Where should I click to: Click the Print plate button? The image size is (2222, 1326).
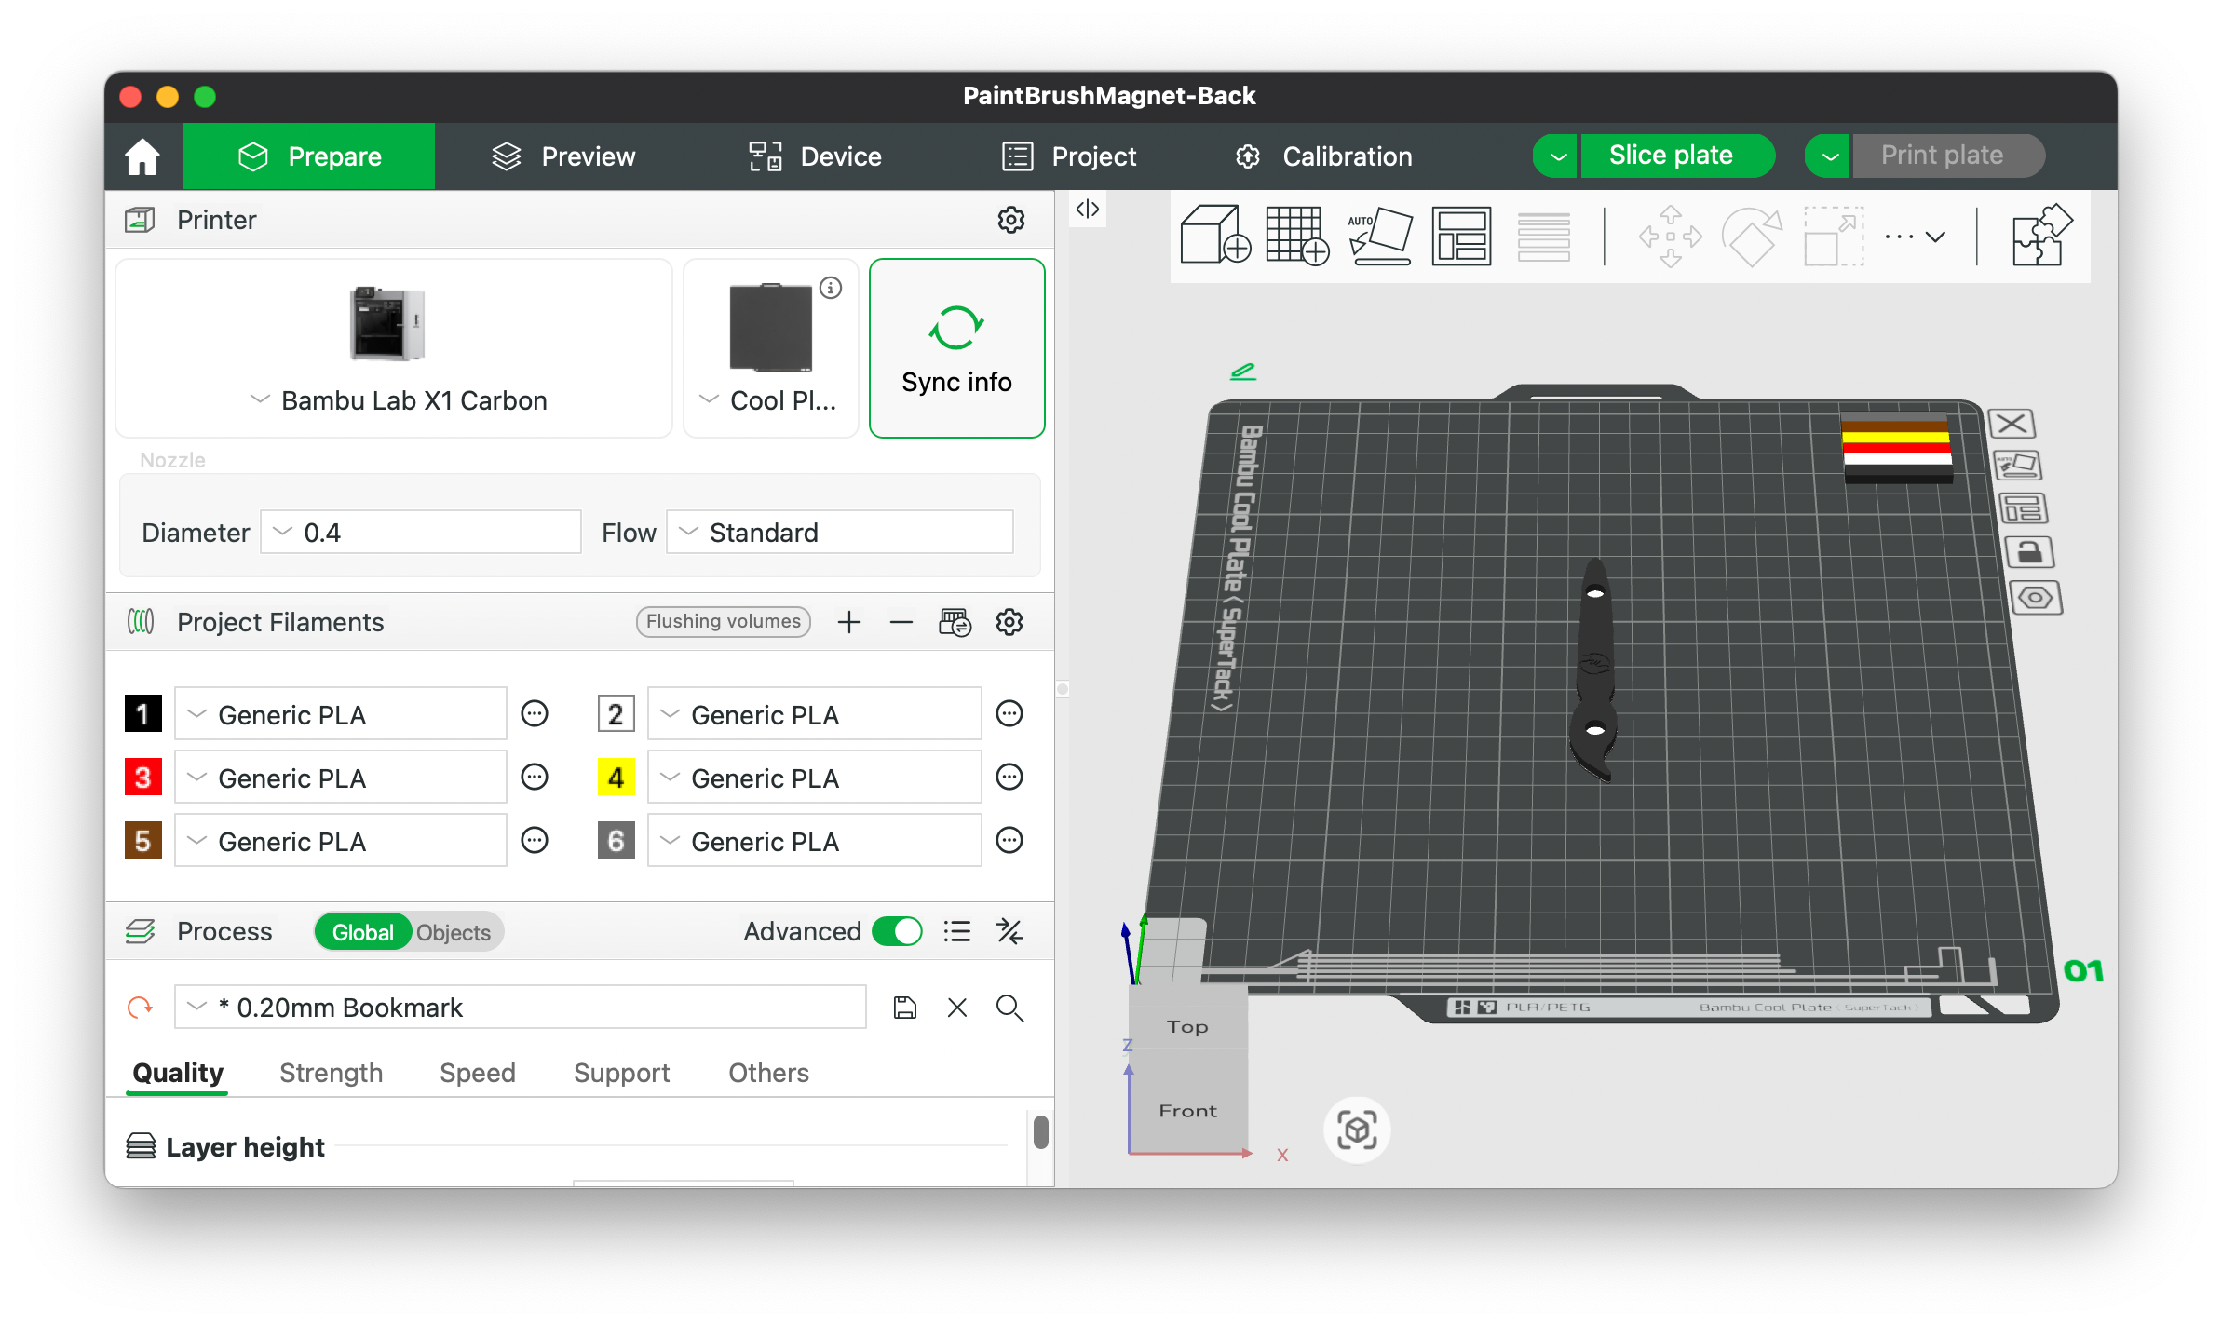[1947, 156]
